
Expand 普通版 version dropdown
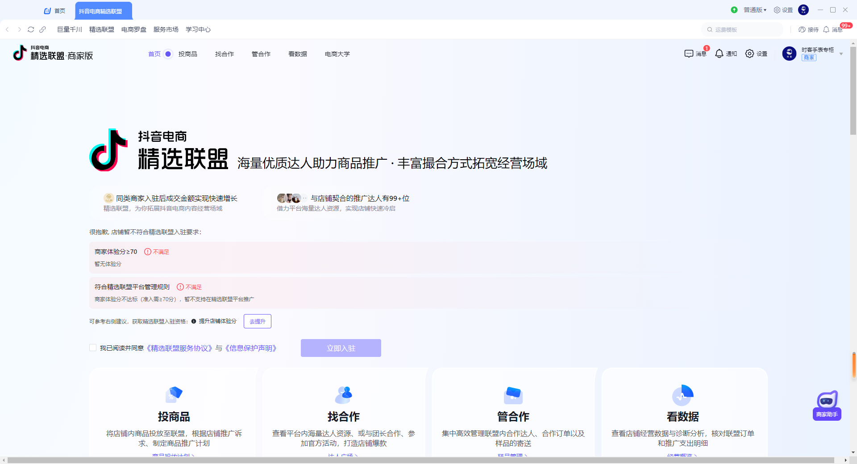(755, 10)
